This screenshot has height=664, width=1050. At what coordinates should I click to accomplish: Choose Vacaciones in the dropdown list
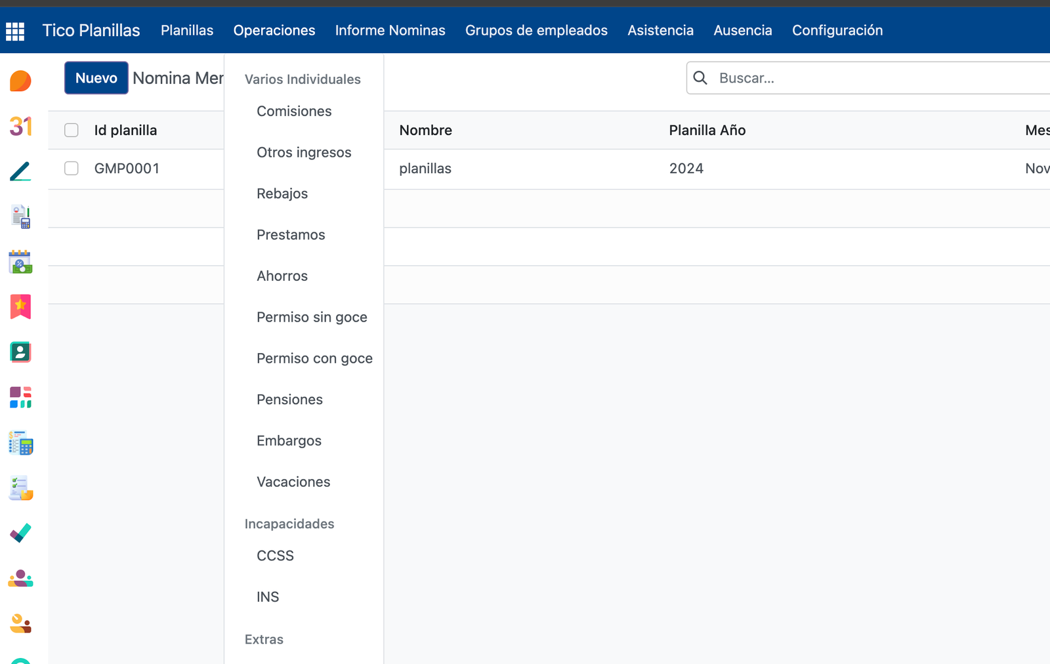(293, 482)
